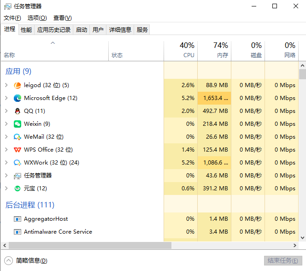The width and height of the screenshot is (306, 271).
Task: Expand the 任务管理器 process group
Action: pyautogui.click(x=6, y=176)
